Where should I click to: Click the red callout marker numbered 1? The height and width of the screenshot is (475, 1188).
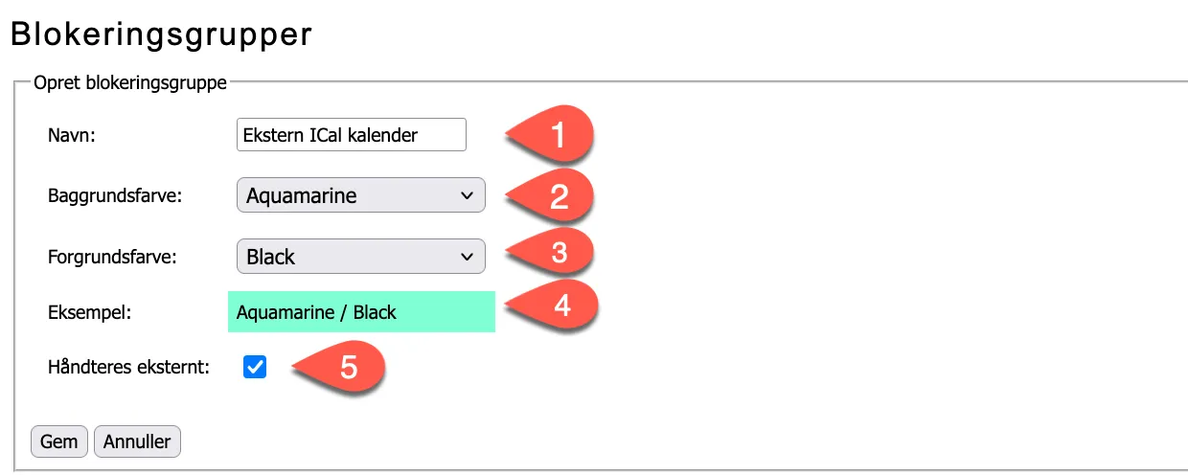tap(557, 135)
